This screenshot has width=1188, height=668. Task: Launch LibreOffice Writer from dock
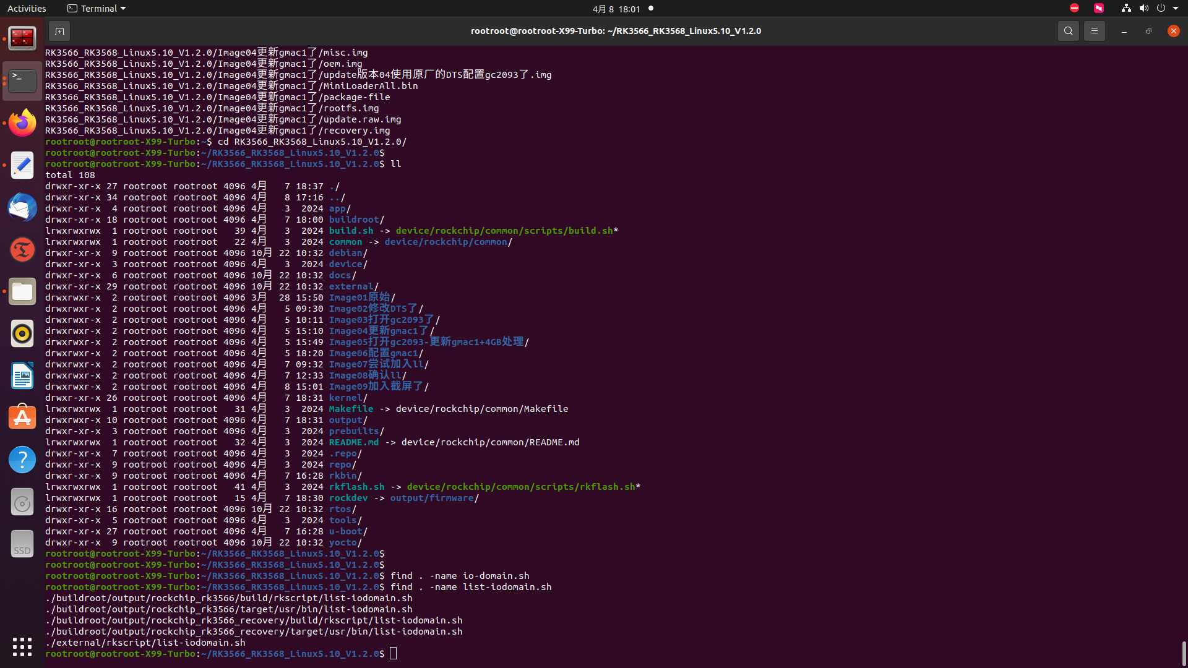22,375
